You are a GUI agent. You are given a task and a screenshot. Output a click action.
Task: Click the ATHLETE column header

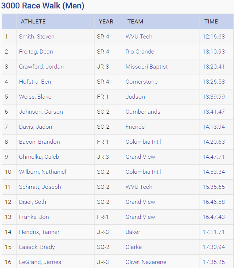pyautogui.click(x=33, y=22)
